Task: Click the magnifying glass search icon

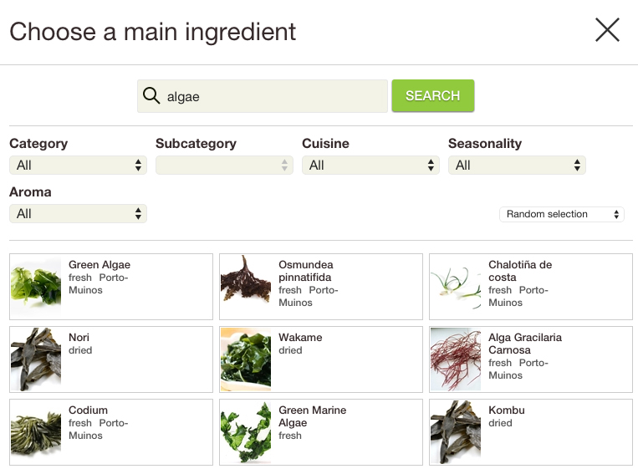Action: pyautogui.click(x=151, y=96)
